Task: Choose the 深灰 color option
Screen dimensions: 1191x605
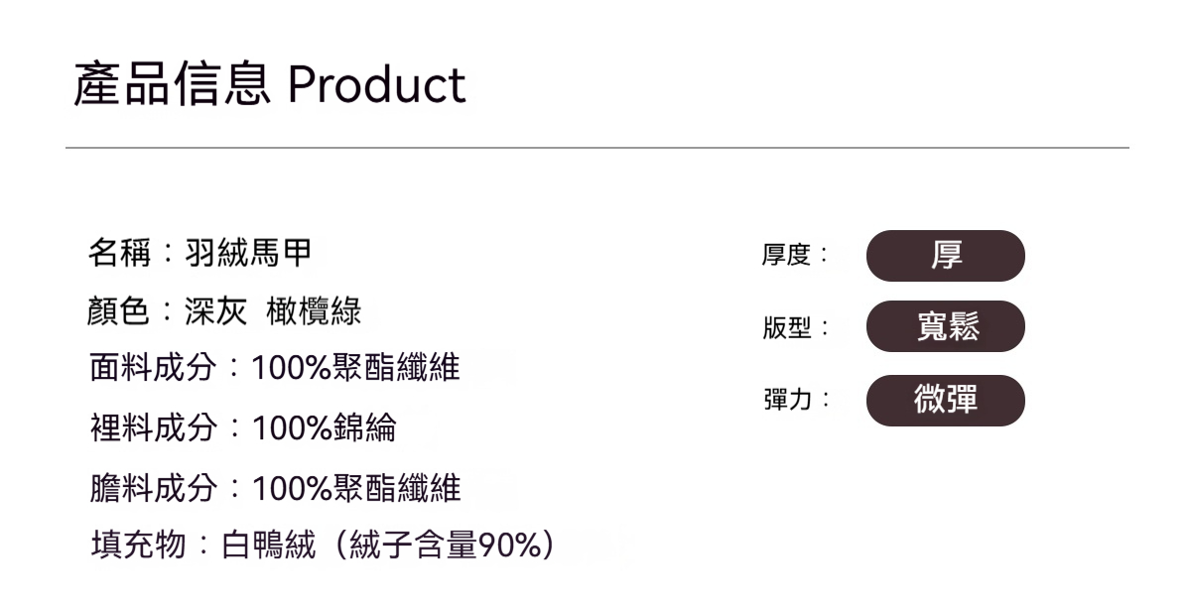Action: pos(215,311)
